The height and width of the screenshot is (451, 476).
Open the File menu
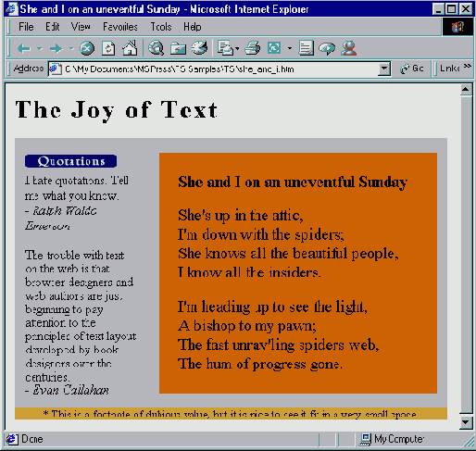(x=26, y=27)
